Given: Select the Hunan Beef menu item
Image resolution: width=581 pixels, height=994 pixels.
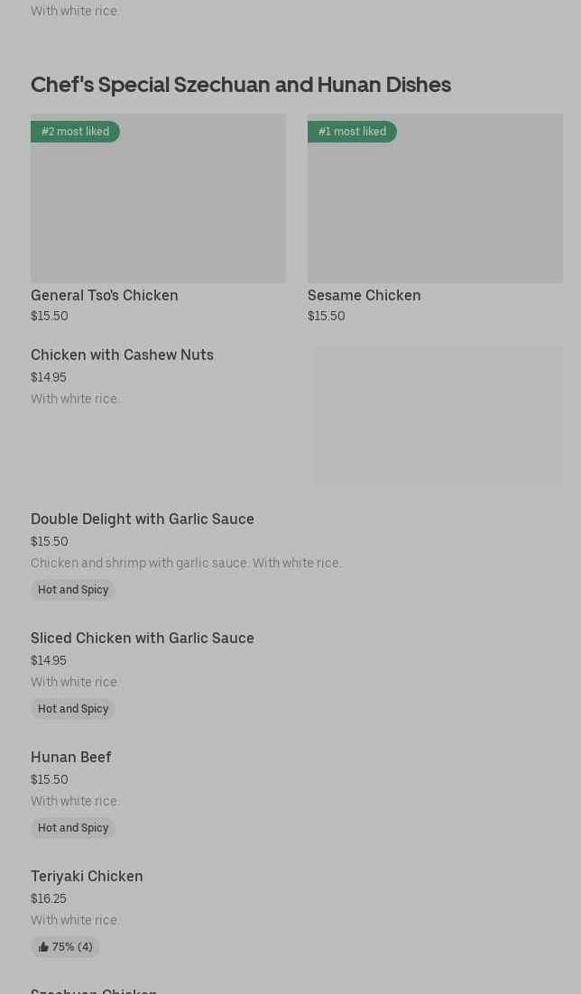Looking at the screenshot, I should click(71, 757).
